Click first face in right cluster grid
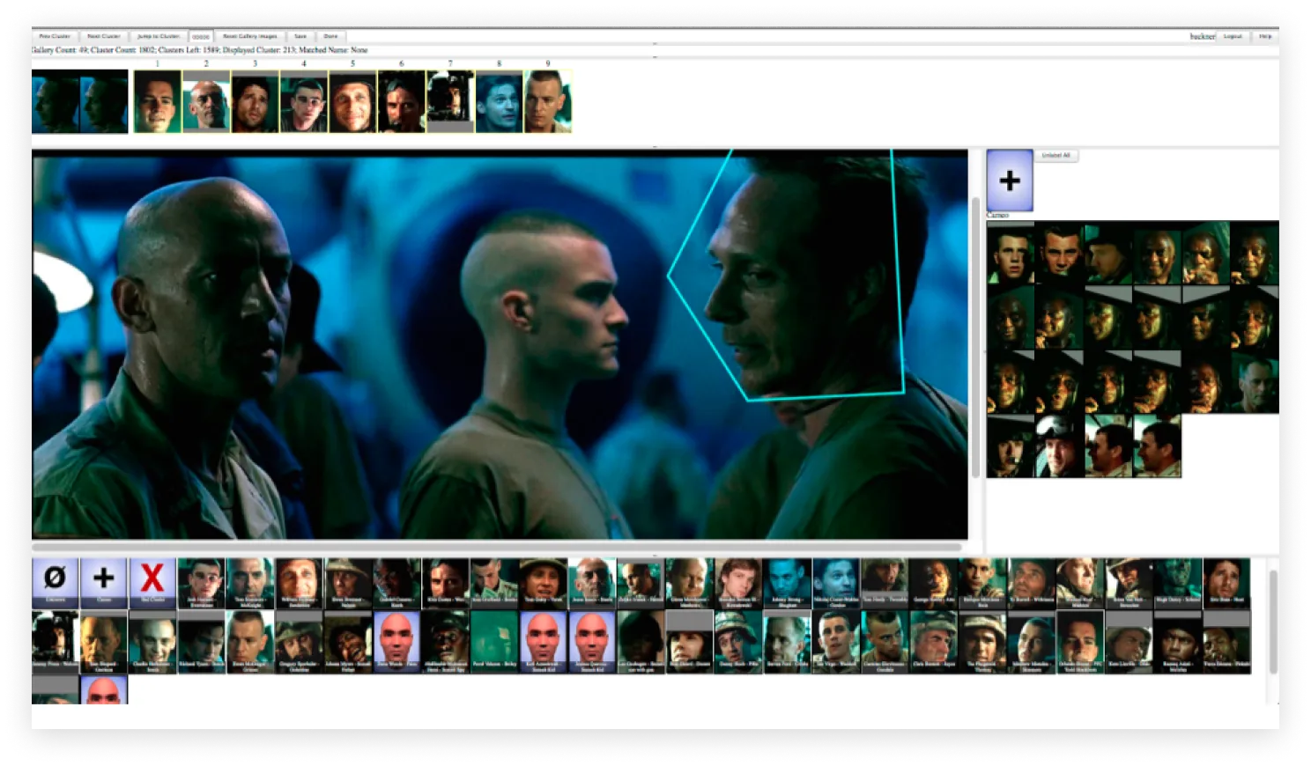The height and width of the screenshot is (766, 1311). [x=1011, y=253]
